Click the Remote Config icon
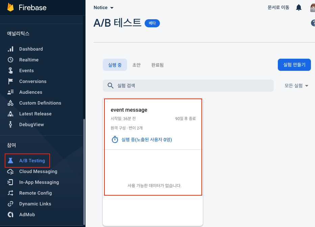 click(10, 193)
